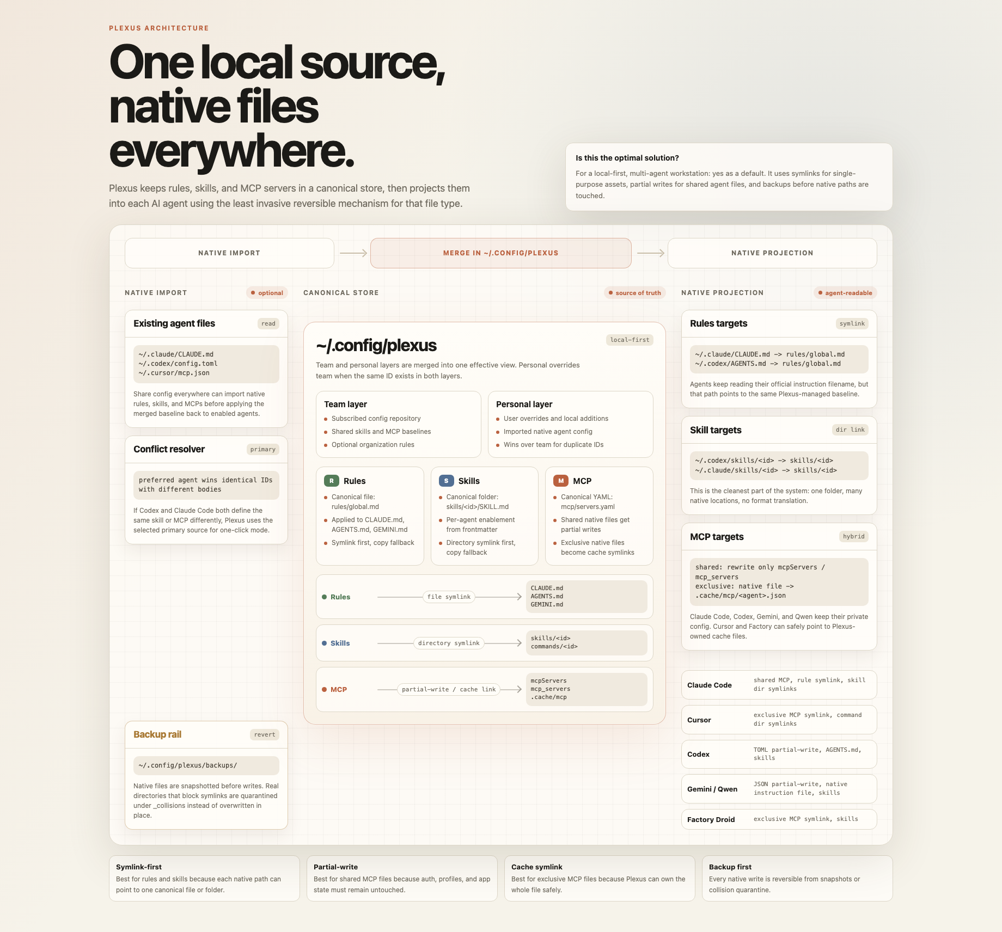Screen dimensions: 1002x932
Task: Click the CANONICAL STORE column label
Action: click(x=341, y=293)
